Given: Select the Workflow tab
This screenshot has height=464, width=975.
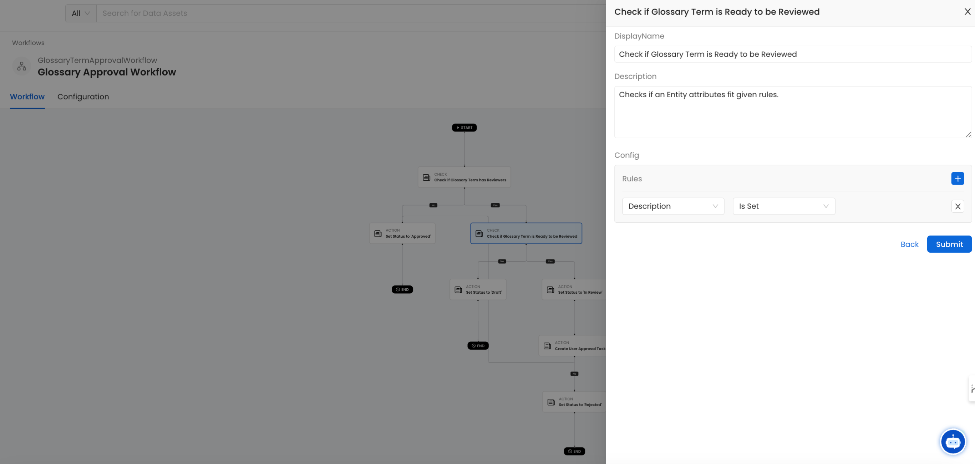Looking at the screenshot, I should (x=27, y=97).
